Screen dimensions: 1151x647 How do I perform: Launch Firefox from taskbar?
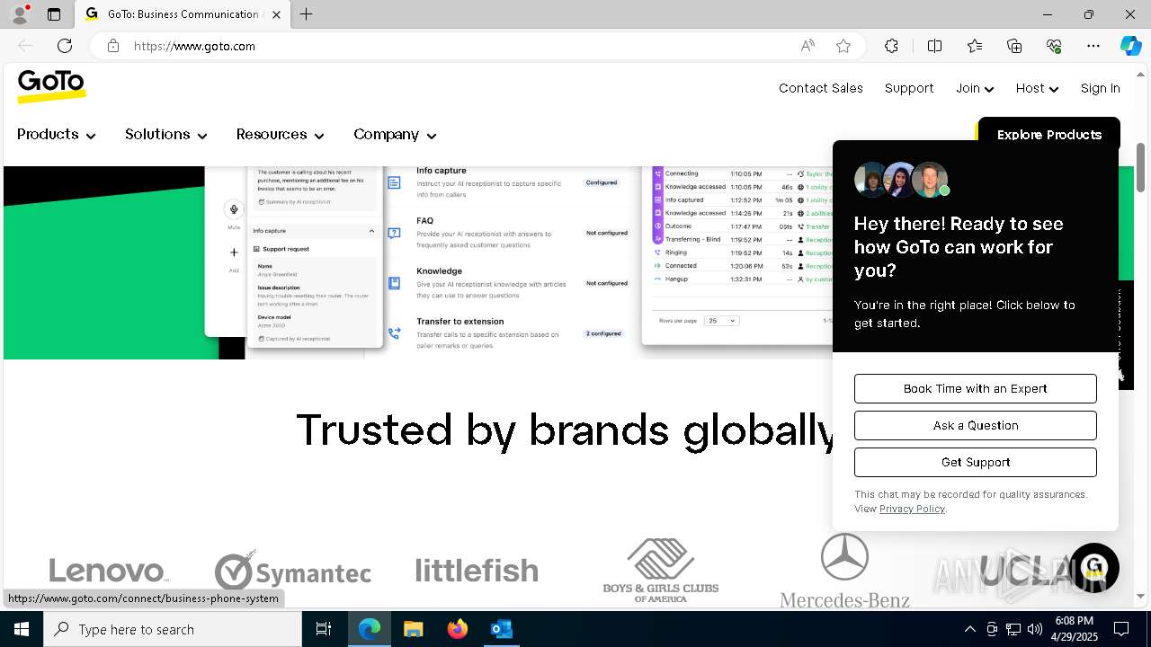click(457, 629)
